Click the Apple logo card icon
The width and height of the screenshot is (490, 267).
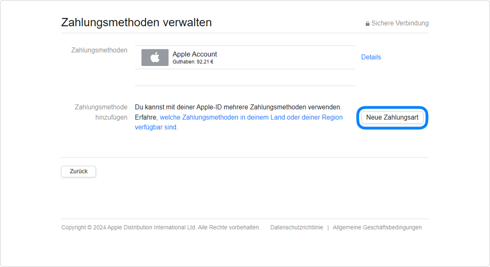[155, 58]
